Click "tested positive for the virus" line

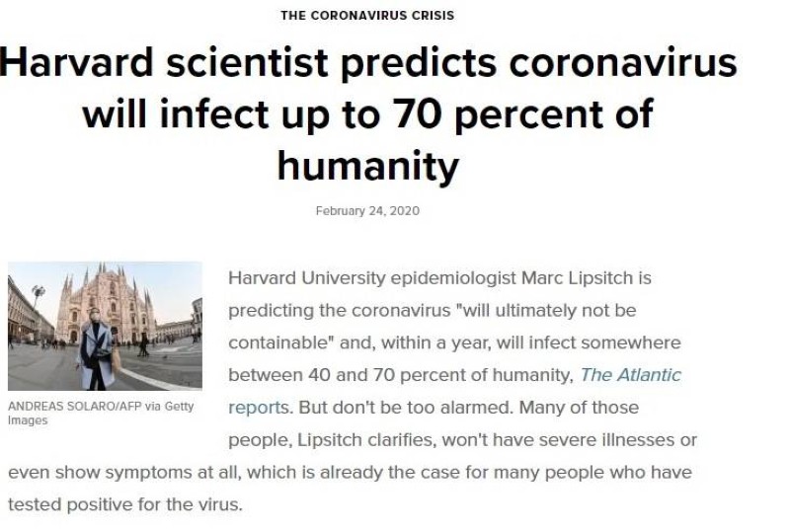pos(123,505)
